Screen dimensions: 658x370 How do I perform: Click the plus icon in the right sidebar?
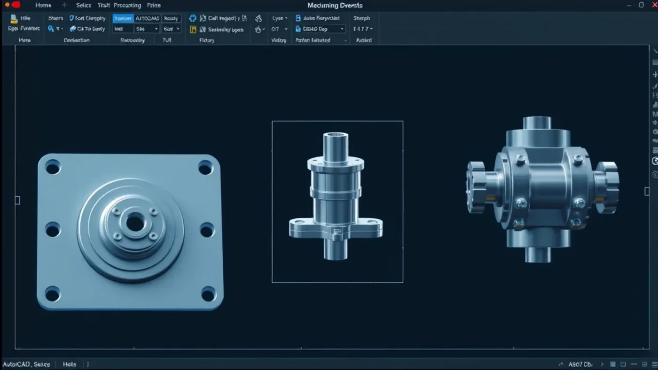[655, 75]
